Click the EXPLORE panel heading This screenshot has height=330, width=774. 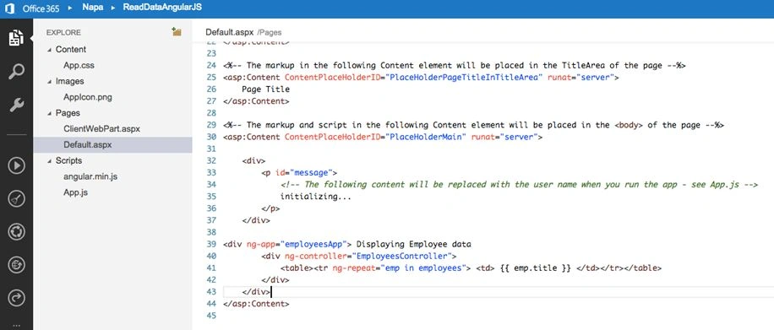coord(63,33)
